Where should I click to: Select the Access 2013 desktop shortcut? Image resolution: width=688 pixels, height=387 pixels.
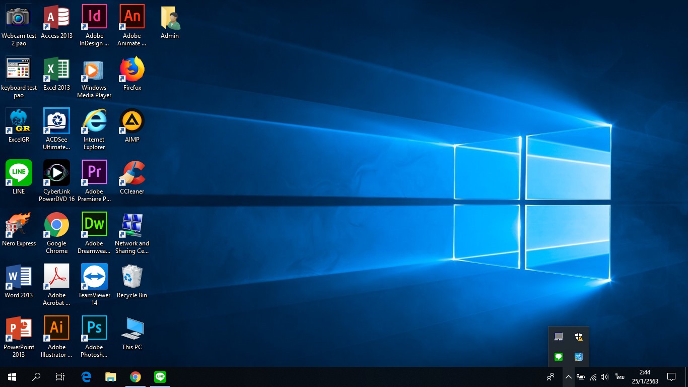pyautogui.click(x=56, y=22)
